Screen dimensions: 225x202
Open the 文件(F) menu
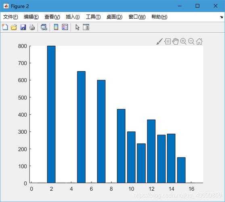point(10,17)
